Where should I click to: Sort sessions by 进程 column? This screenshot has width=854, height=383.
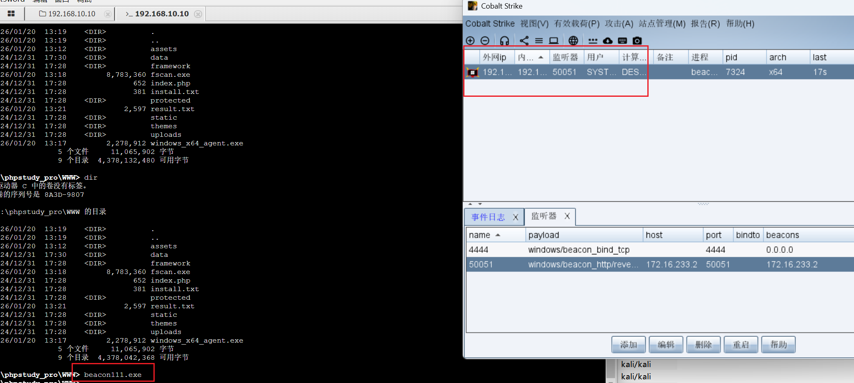705,57
